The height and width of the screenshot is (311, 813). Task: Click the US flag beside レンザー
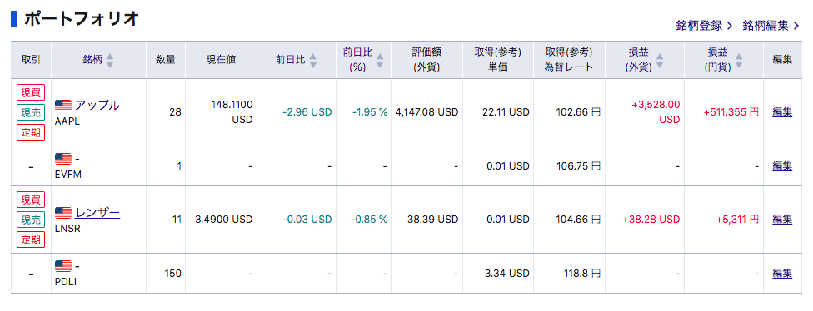(63, 213)
